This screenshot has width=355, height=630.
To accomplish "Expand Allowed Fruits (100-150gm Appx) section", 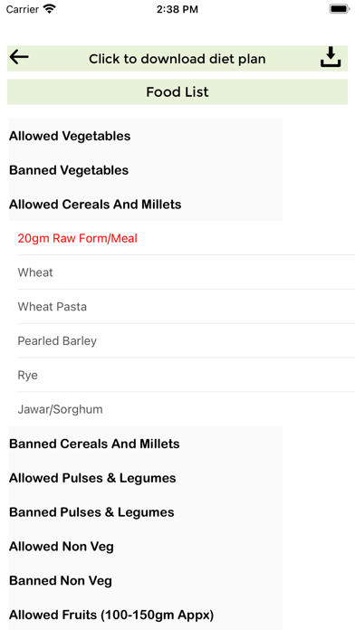I will (x=146, y=615).
